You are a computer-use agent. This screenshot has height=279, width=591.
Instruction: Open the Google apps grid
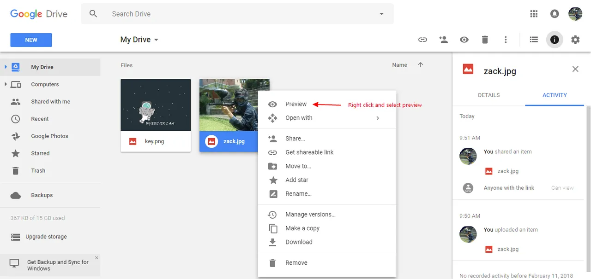534,14
